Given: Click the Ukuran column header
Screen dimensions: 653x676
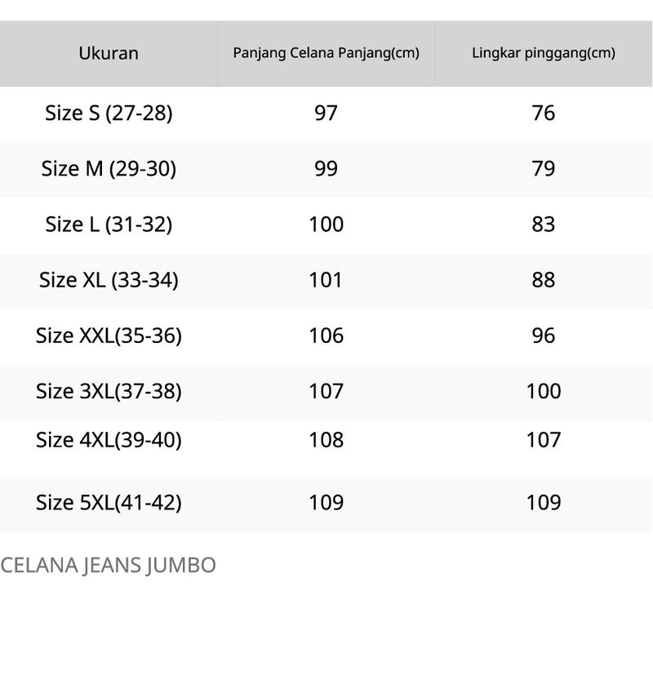Looking at the screenshot, I should (109, 54).
